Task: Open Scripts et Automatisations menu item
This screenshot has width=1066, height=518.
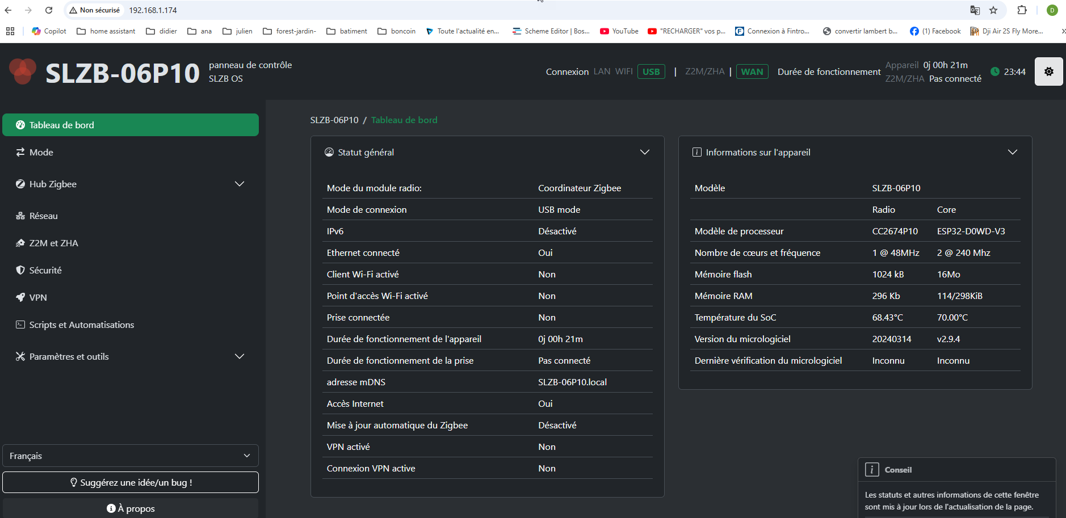Action: [x=131, y=325]
